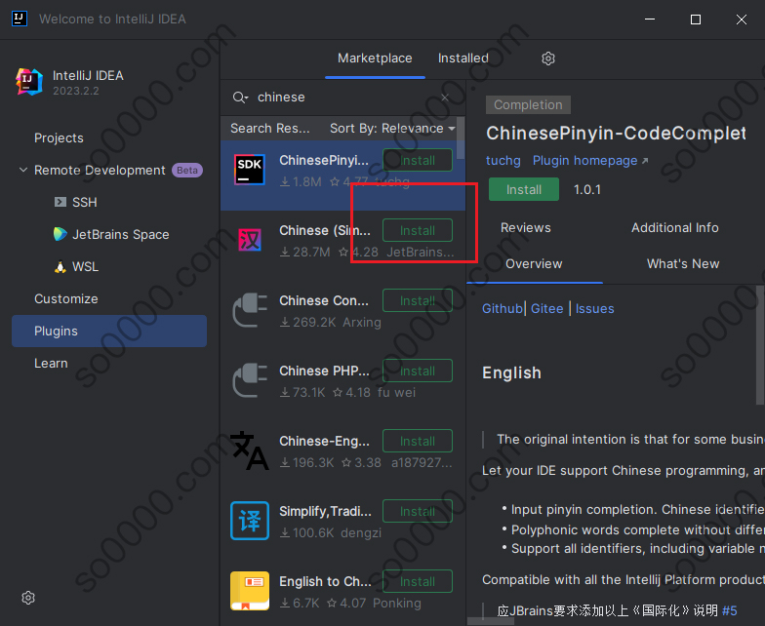
Task: Click the JetBrains Space logo icon
Action: click(x=60, y=234)
